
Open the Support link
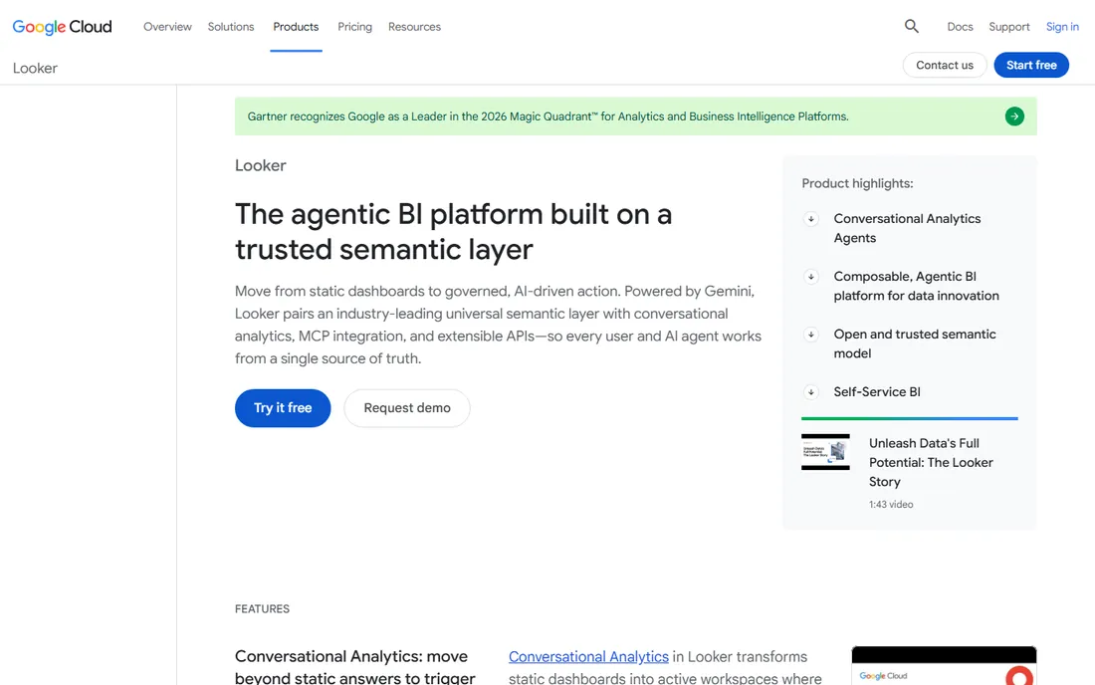(x=1008, y=27)
